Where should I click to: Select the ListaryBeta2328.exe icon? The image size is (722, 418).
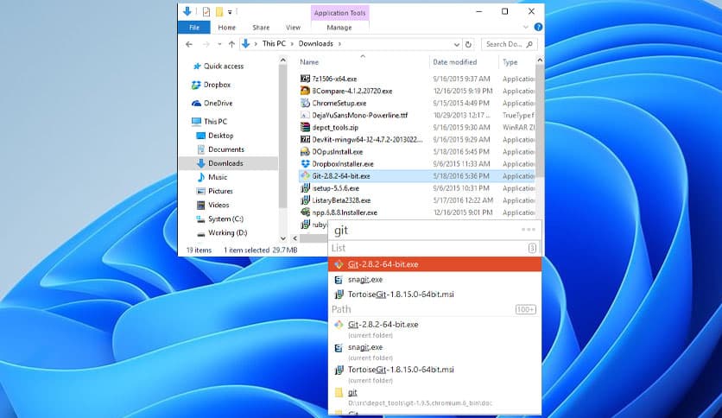(x=305, y=200)
